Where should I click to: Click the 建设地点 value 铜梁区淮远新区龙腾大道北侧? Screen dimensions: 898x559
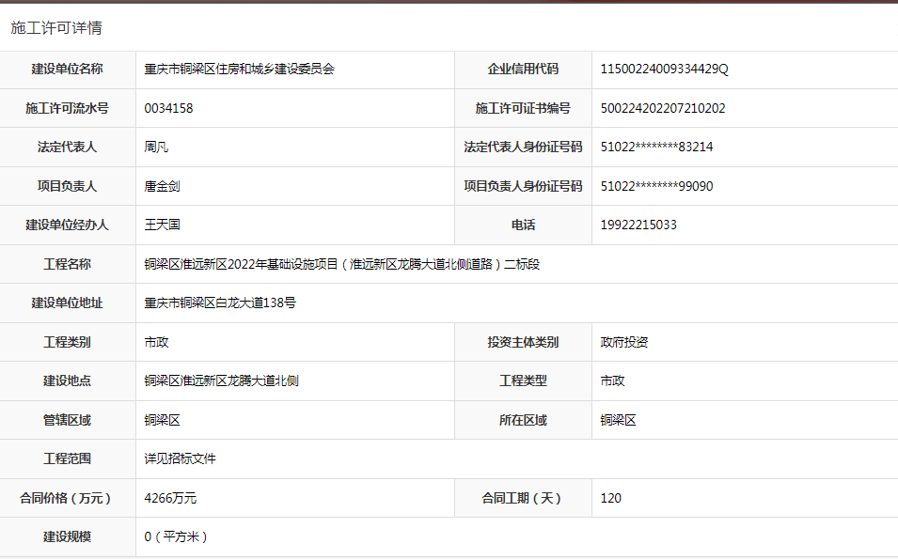(221, 380)
